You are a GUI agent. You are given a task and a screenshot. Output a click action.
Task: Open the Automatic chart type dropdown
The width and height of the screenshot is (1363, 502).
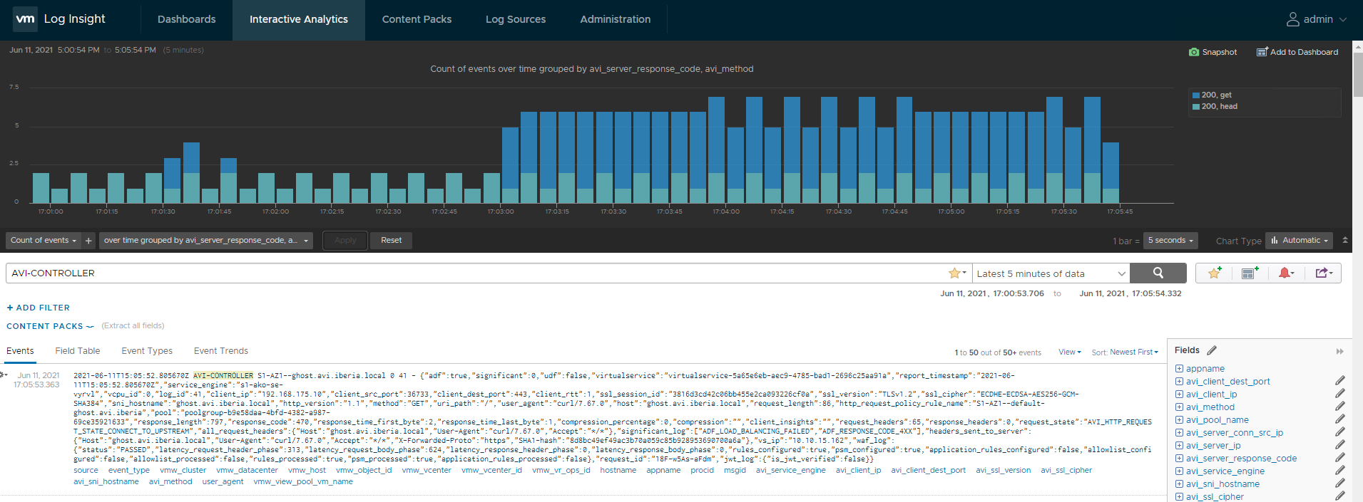click(x=1299, y=241)
